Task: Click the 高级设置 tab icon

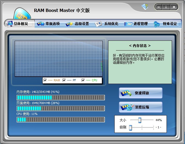Action: pos(69,24)
